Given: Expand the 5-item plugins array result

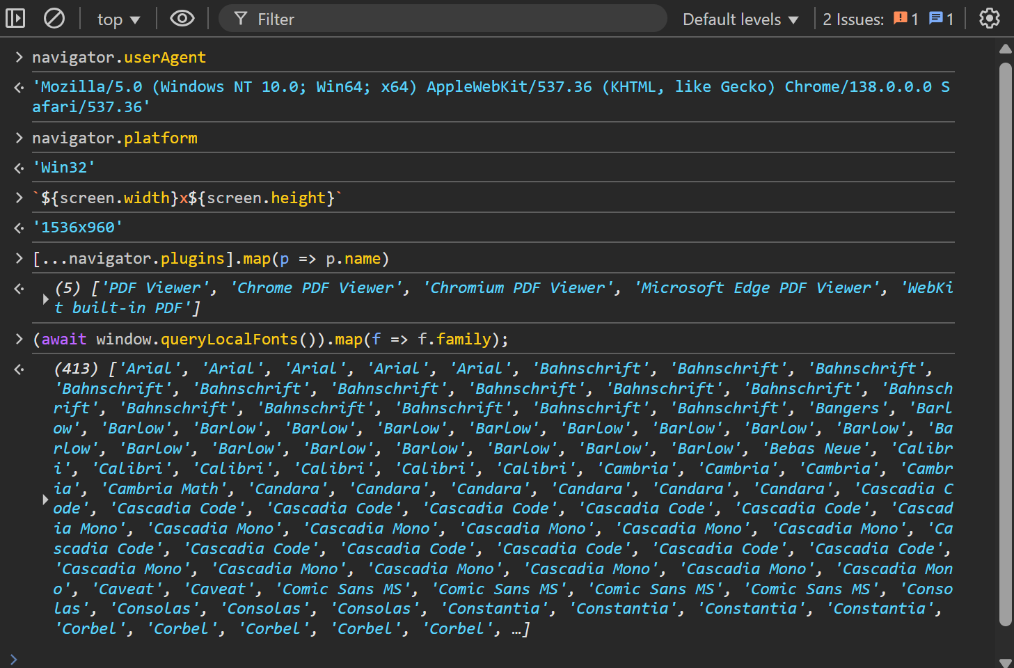Looking at the screenshot, I should [45, 299].
